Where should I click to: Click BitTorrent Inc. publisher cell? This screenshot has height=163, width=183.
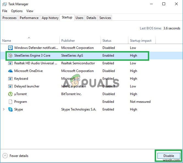coord(71,94)
